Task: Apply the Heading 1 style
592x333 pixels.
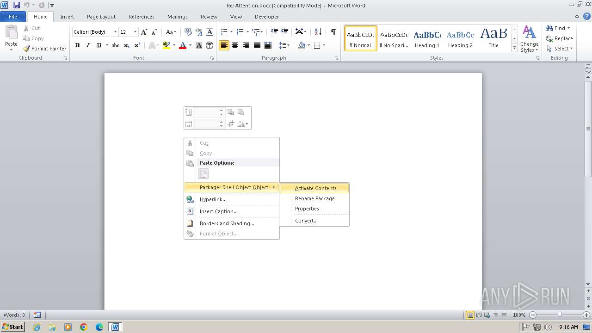Action: coord(427,38)
